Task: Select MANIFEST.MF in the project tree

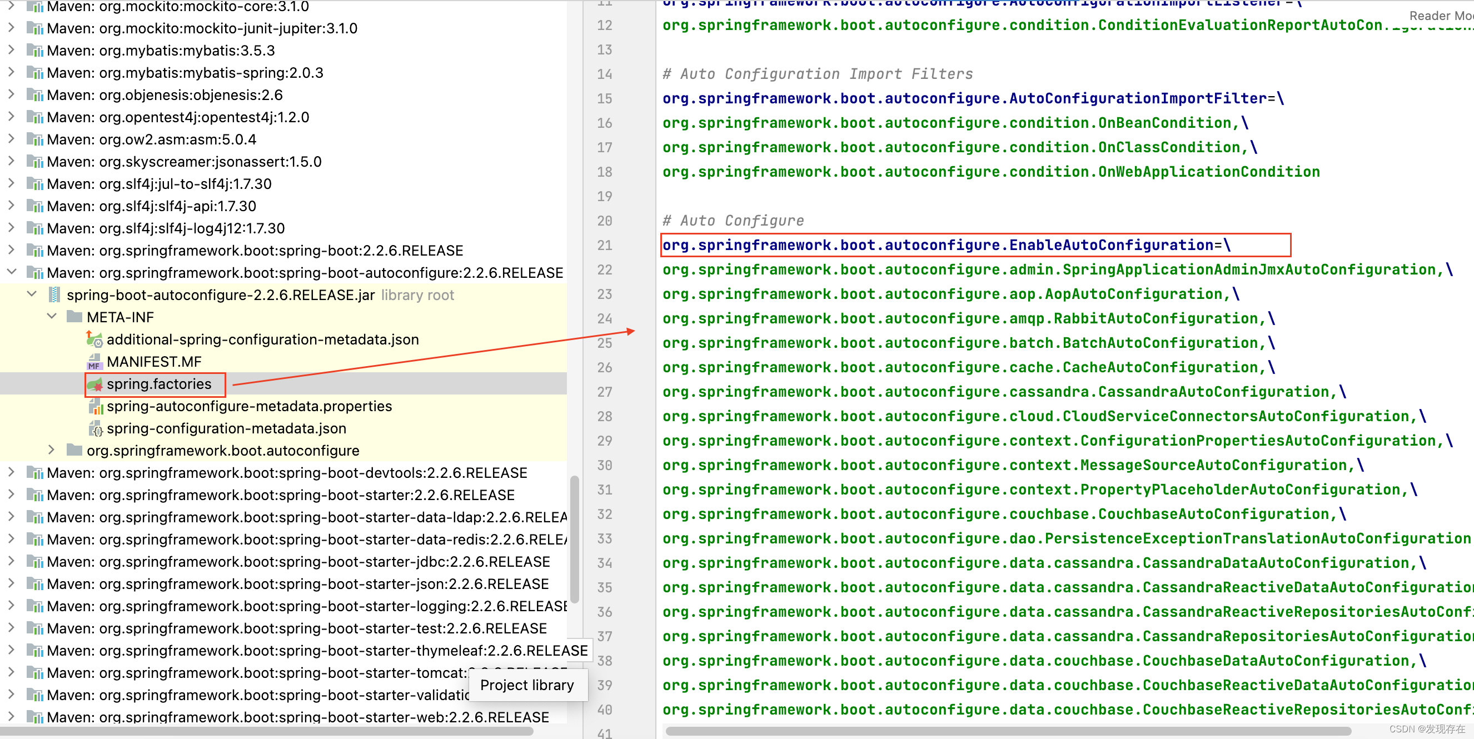Action: (x=154, y=362)
